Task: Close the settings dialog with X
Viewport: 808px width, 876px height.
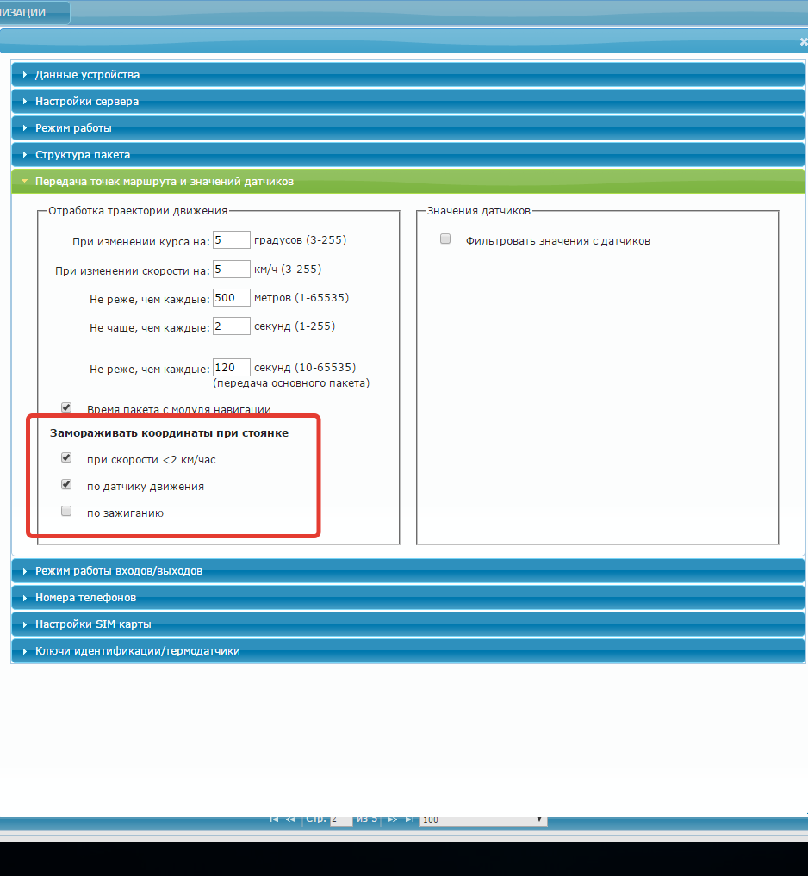Action: 803,41
